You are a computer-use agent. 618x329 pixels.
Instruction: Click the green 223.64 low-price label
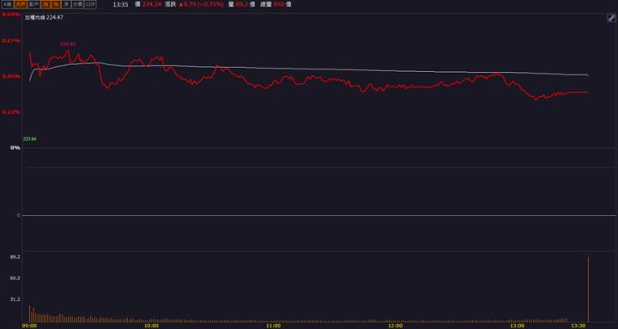[x=29, y=139]
